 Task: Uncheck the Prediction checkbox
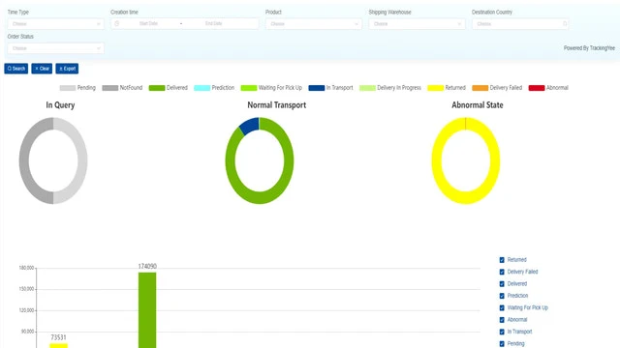pos(502,296)
